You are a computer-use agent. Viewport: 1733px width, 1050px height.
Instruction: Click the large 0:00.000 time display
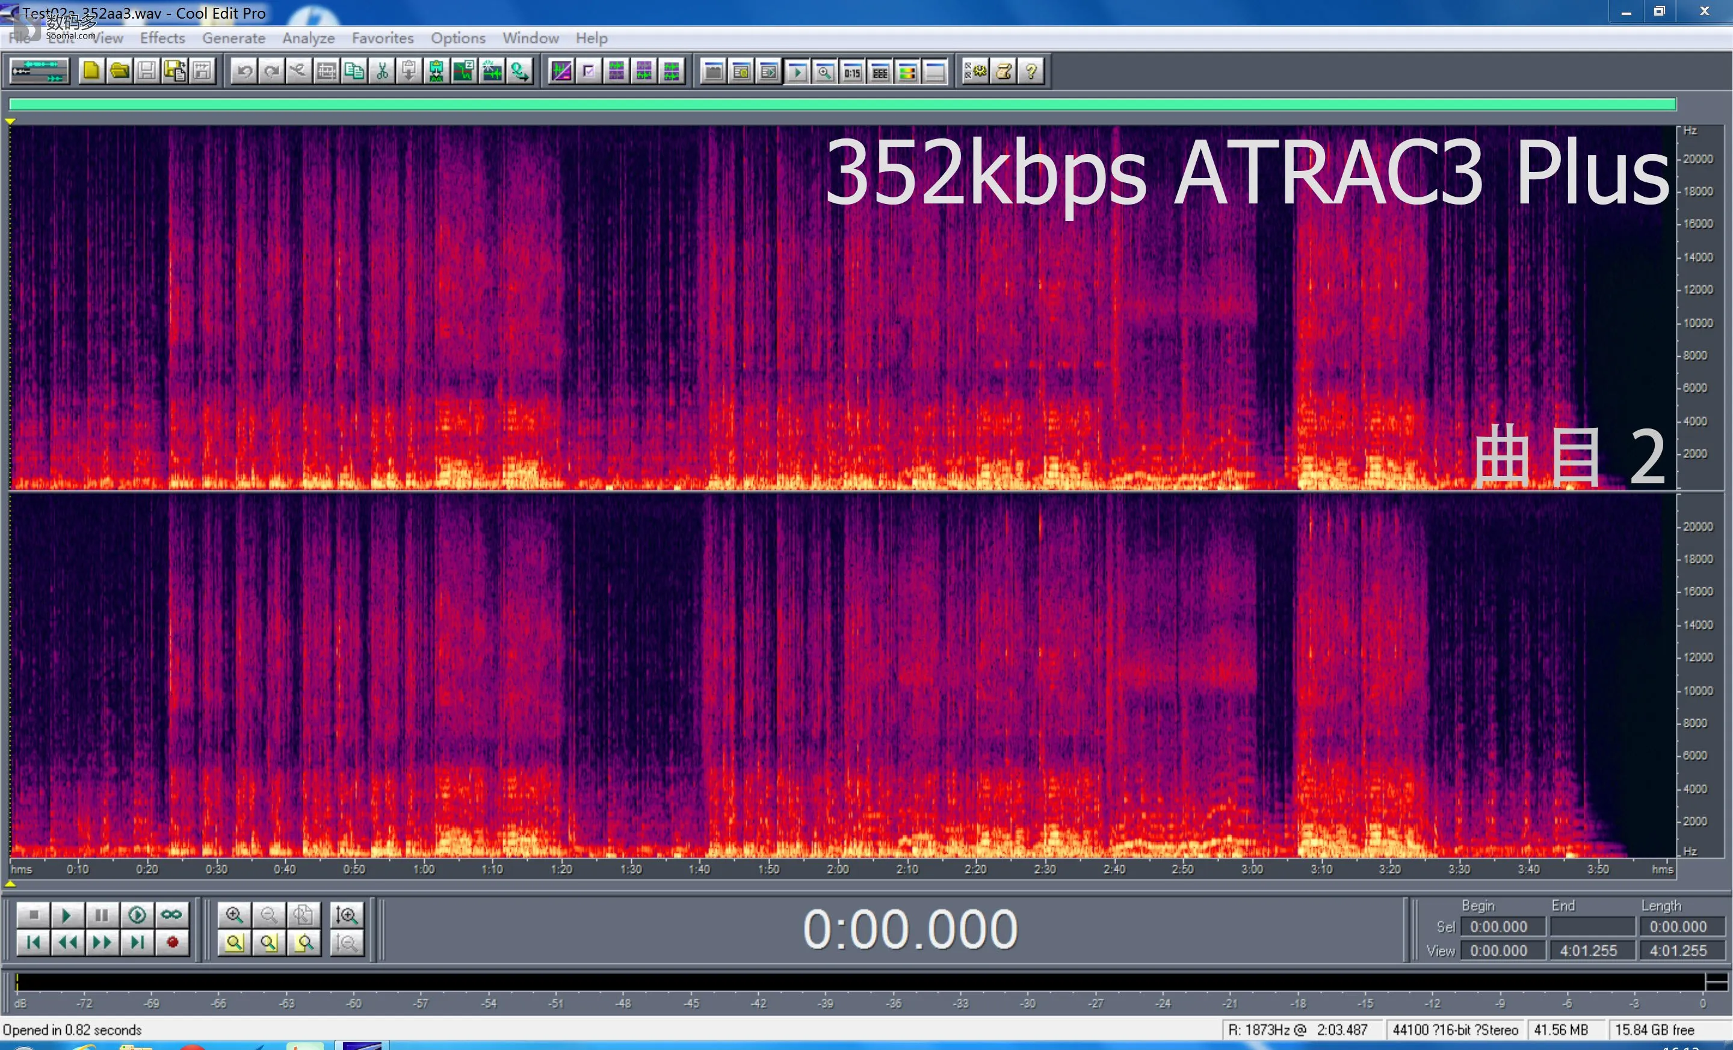(910, 930)
